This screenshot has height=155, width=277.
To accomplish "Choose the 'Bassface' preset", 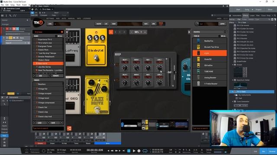I will point(48,84).
